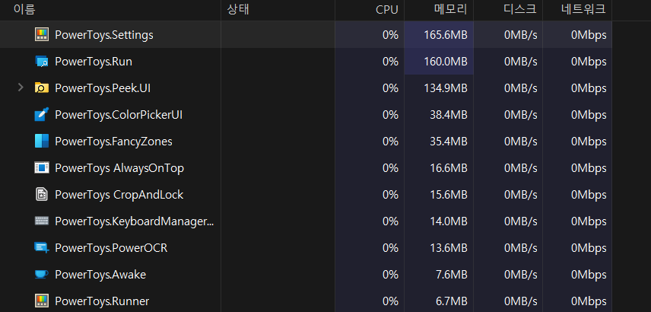
Task: Select the PowerToys.Runner process name
Action: [x=102, y=301]
